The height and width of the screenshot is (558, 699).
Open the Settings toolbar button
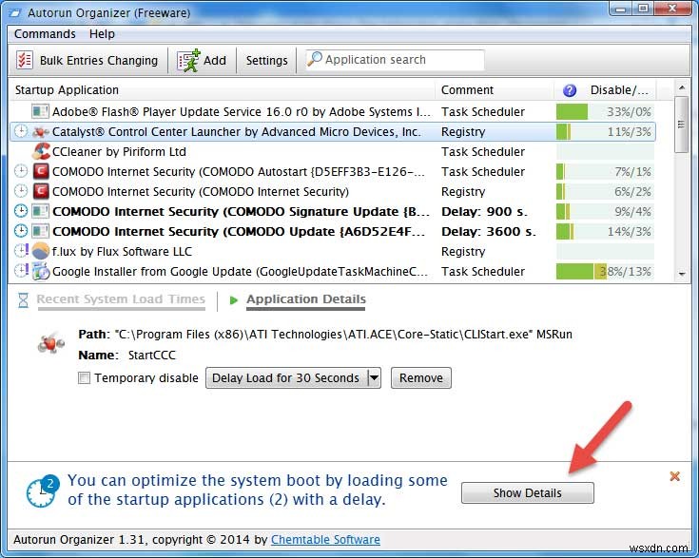pos(266,60)
